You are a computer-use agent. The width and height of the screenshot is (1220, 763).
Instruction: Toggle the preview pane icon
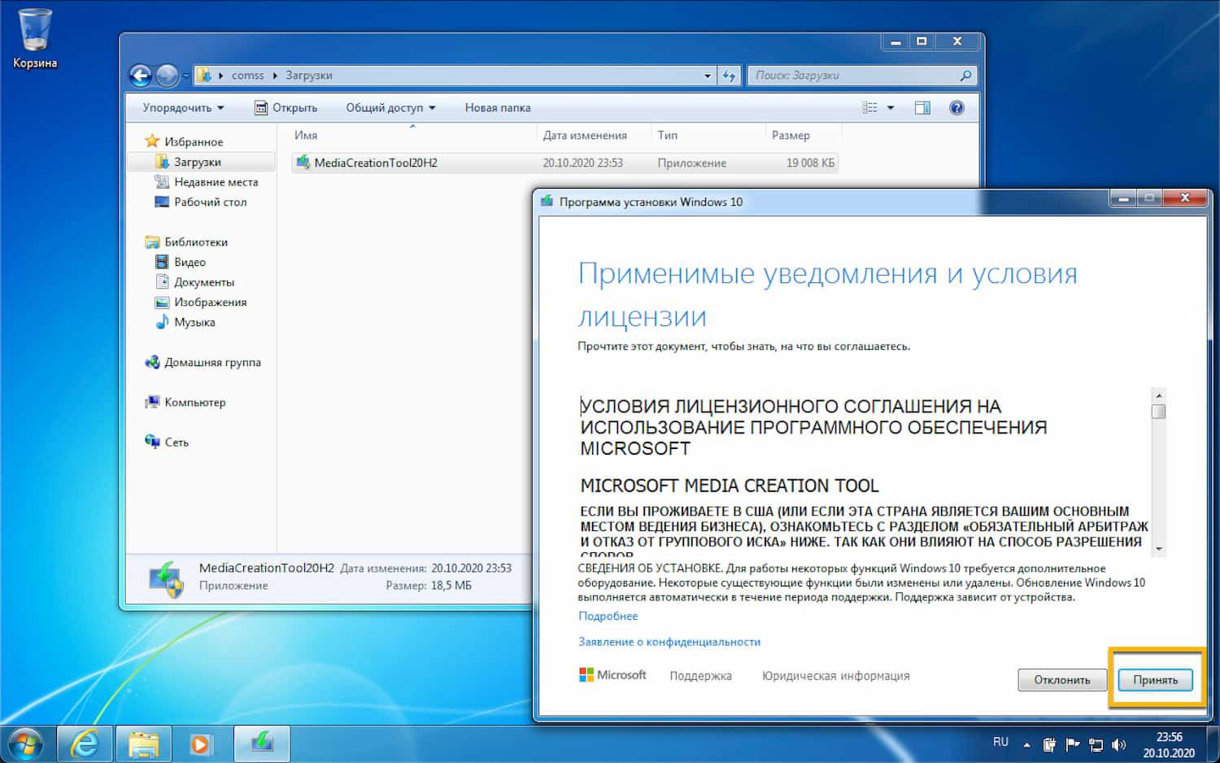pos(922,107)
